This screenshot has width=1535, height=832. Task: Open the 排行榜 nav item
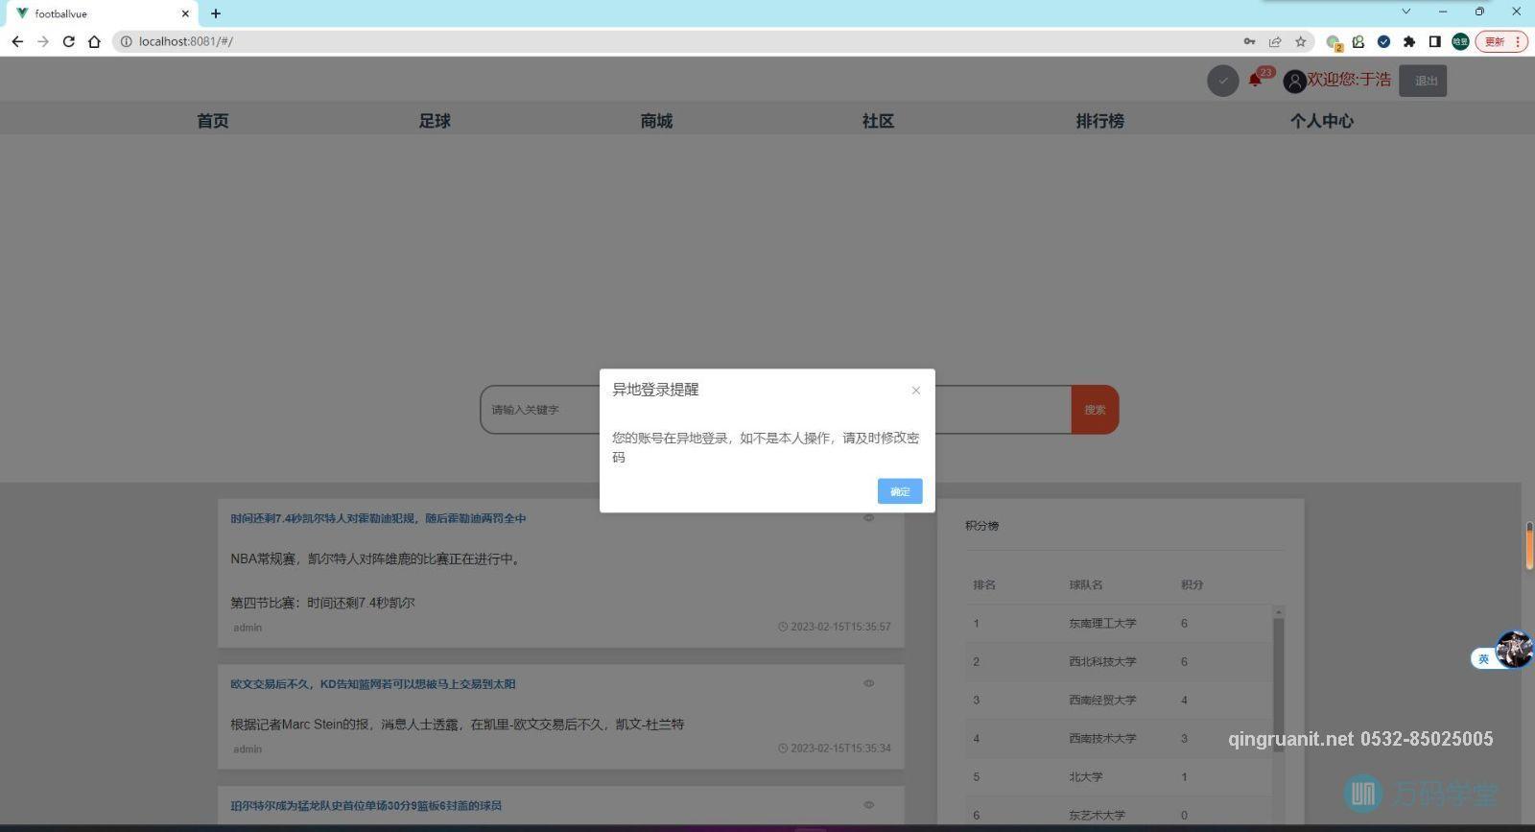(x=1099, y=121)
